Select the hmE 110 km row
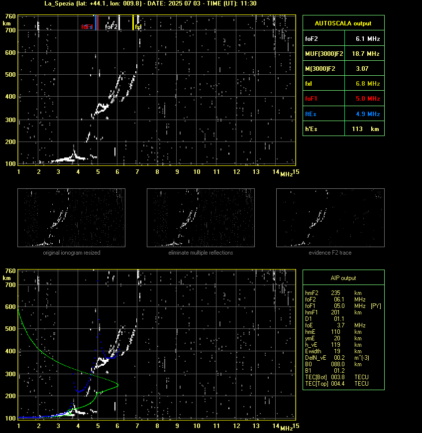 333,332
